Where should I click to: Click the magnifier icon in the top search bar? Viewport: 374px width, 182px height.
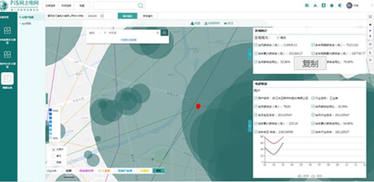click(x=141, y=6)
